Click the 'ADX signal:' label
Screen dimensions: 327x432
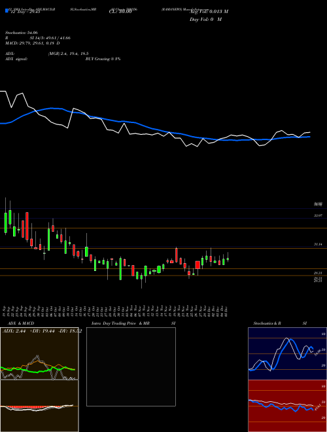(x=16, y=59)
